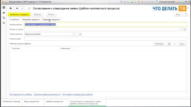This screenshot has height=107, width=191.
Task: Click the Записать button
Action: pyautogui.click(x=38, y=15)
